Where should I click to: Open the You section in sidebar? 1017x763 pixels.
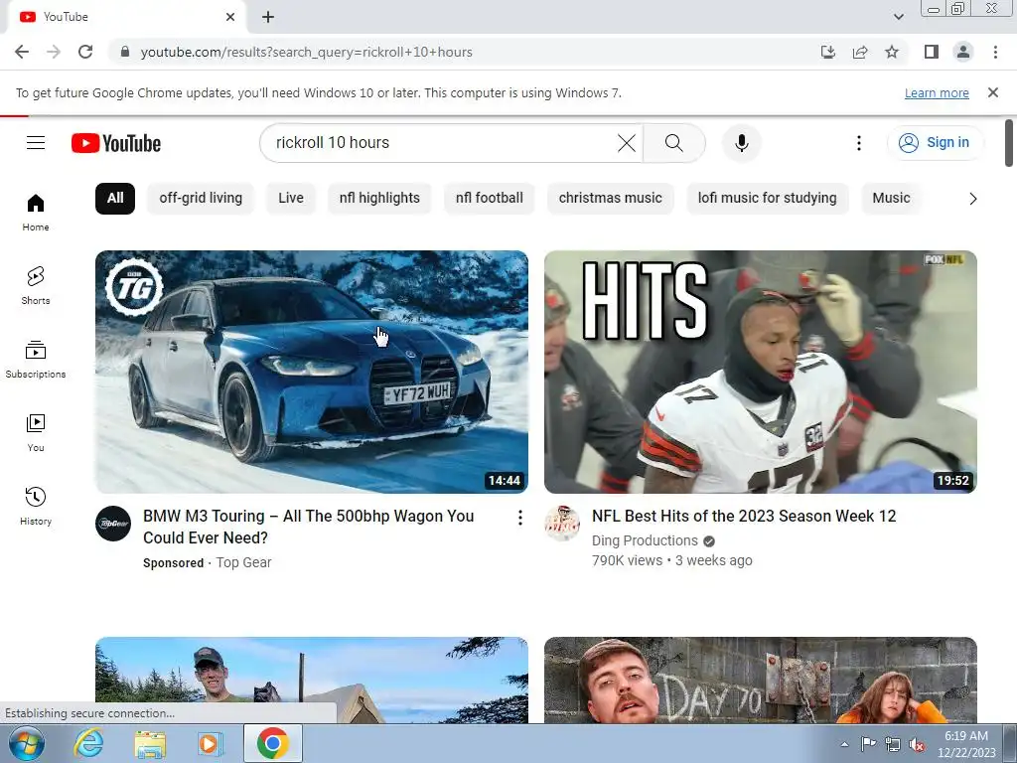tap(36, 433)
